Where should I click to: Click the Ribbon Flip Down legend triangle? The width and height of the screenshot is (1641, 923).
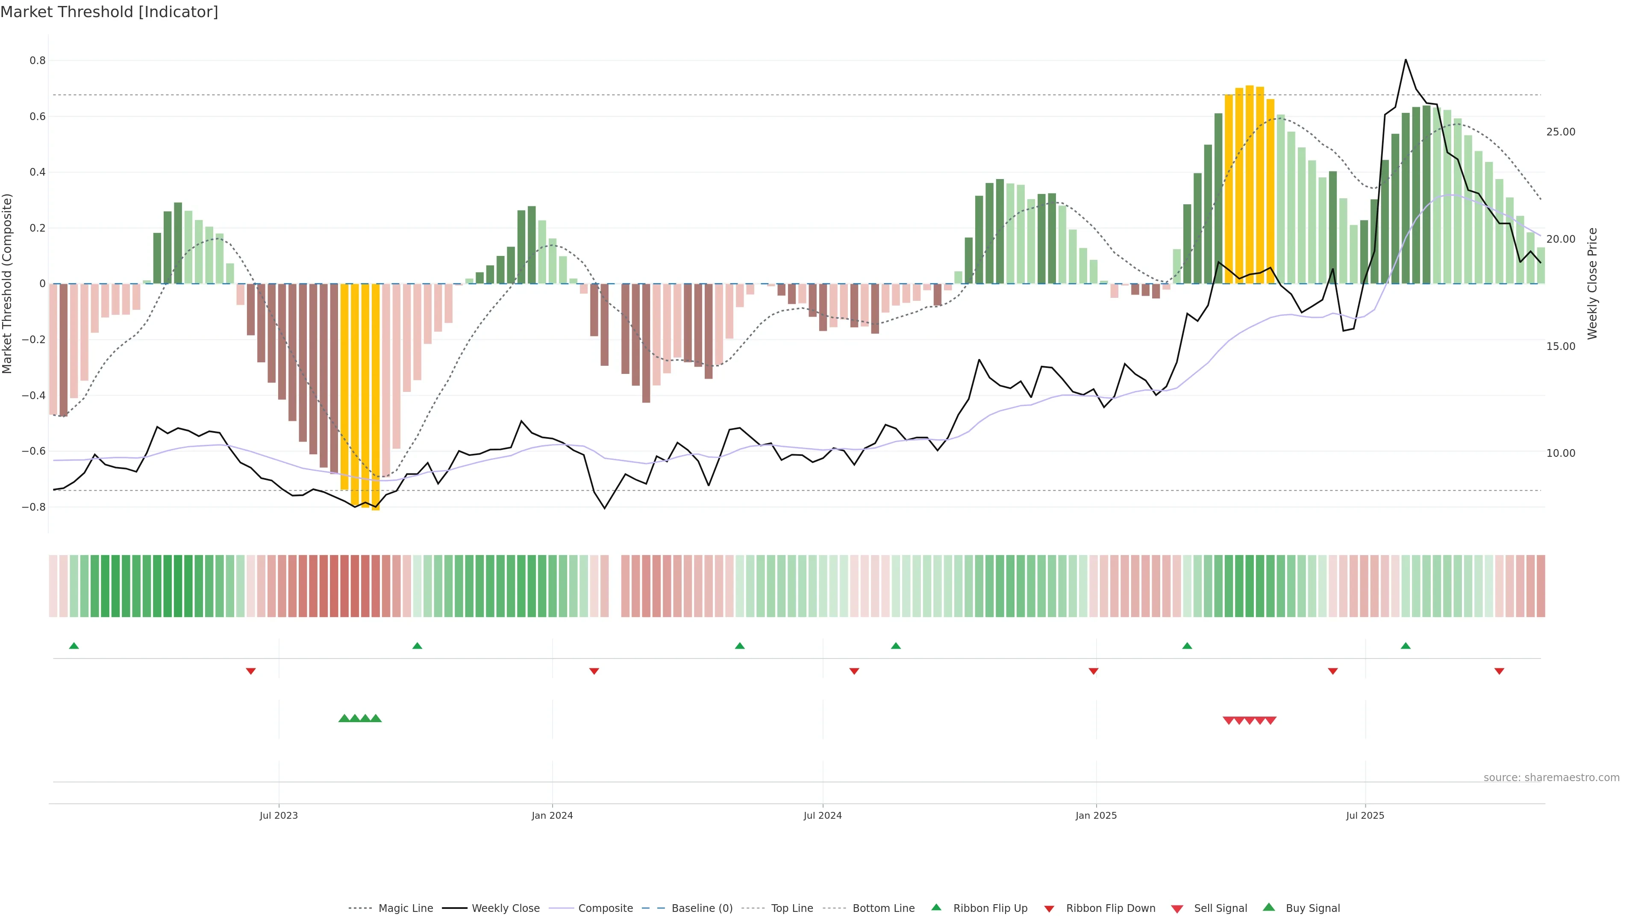(x=1049, y=909)
